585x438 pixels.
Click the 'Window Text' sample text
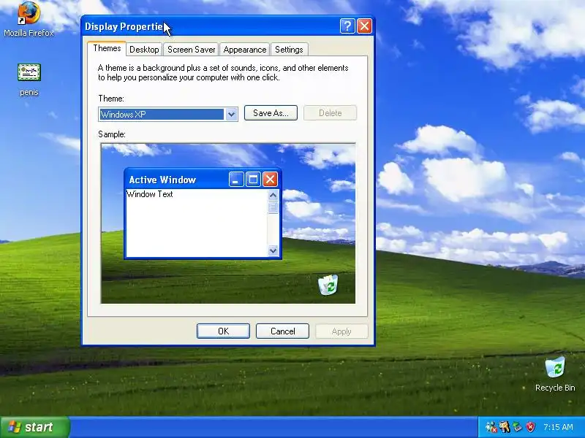point(150,194)
